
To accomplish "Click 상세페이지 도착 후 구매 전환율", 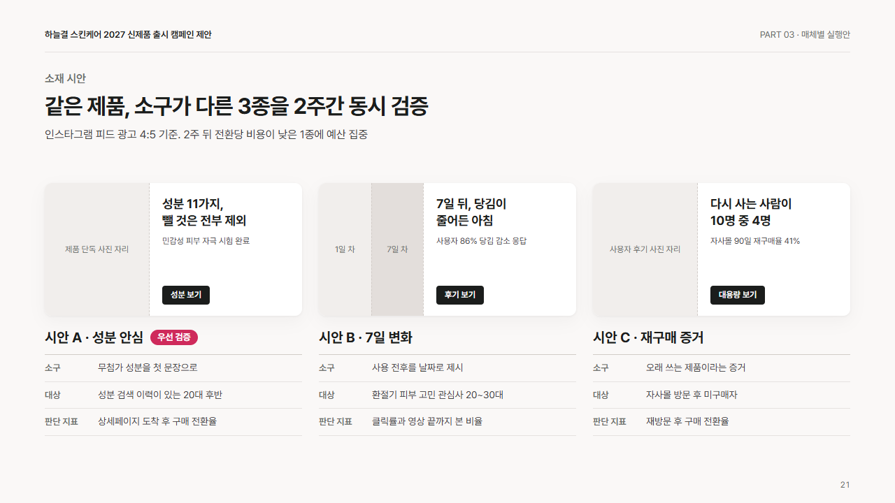I will click(157, 421).
